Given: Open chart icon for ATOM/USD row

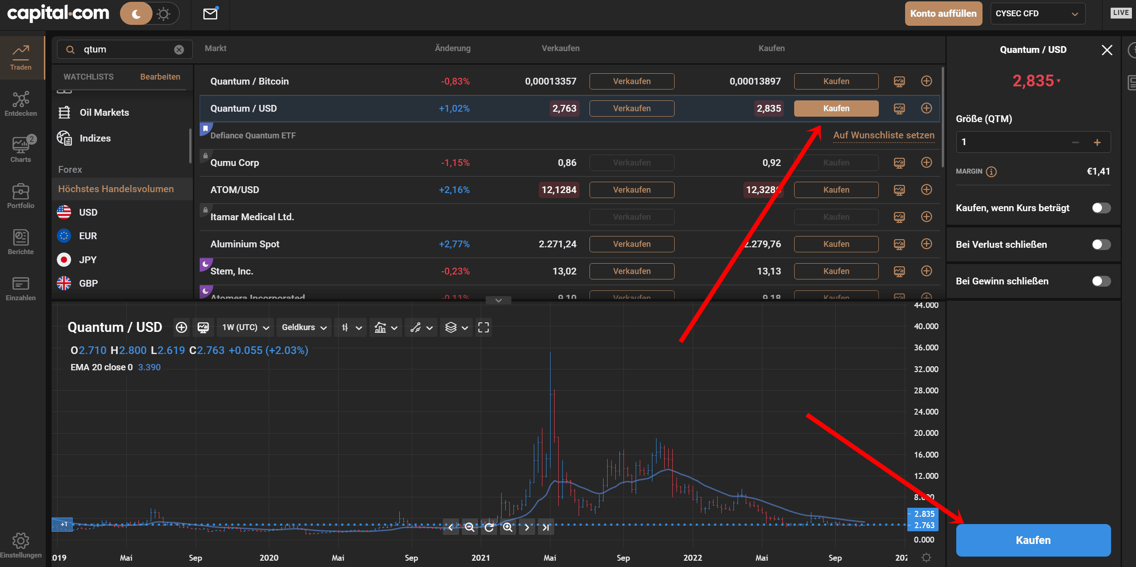Looking at the screenshot, I should click(899, 190).
